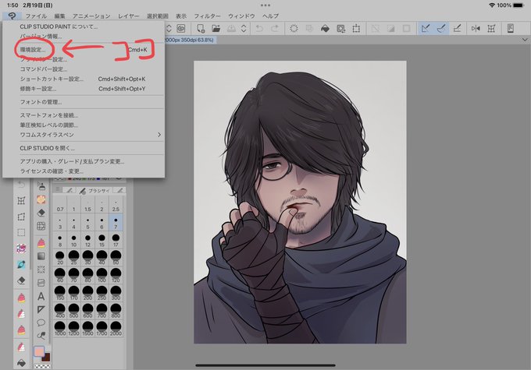Image resolution: width=531 pixels, height=370 pixels.
Task: Open the ウィンドウ menu
Action: point(241,16)
